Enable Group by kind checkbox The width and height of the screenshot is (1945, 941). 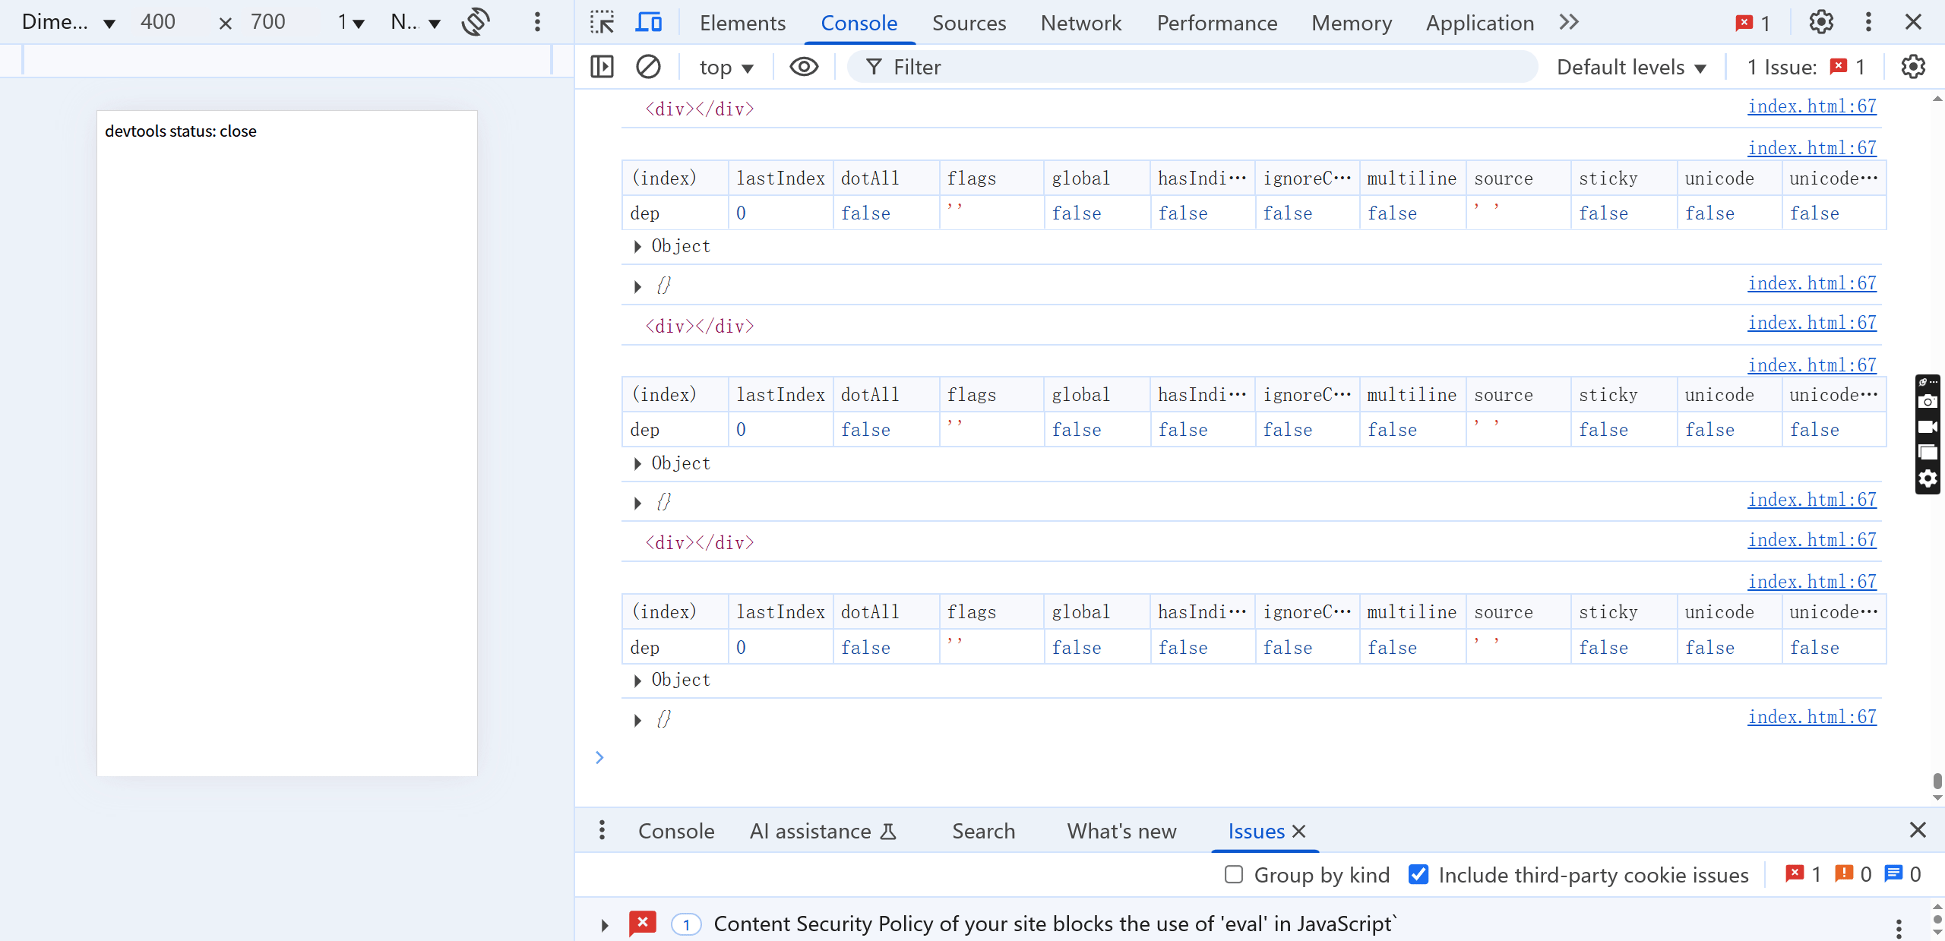(x=1234, y=874)
